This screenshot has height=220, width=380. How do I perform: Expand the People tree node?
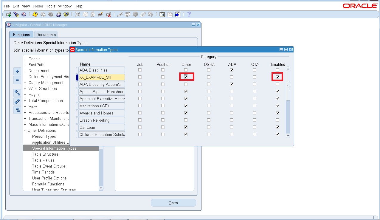[25, 59]
